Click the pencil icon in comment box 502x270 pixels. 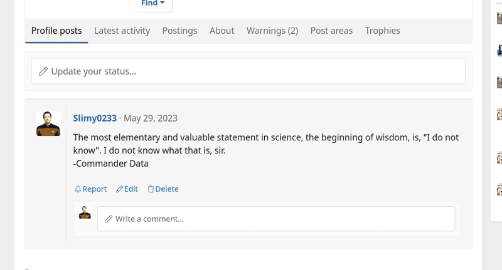pos(109,219)
